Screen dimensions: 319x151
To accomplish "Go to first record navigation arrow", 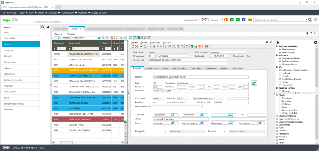I will pyautogui.click(x=150, y=46).
